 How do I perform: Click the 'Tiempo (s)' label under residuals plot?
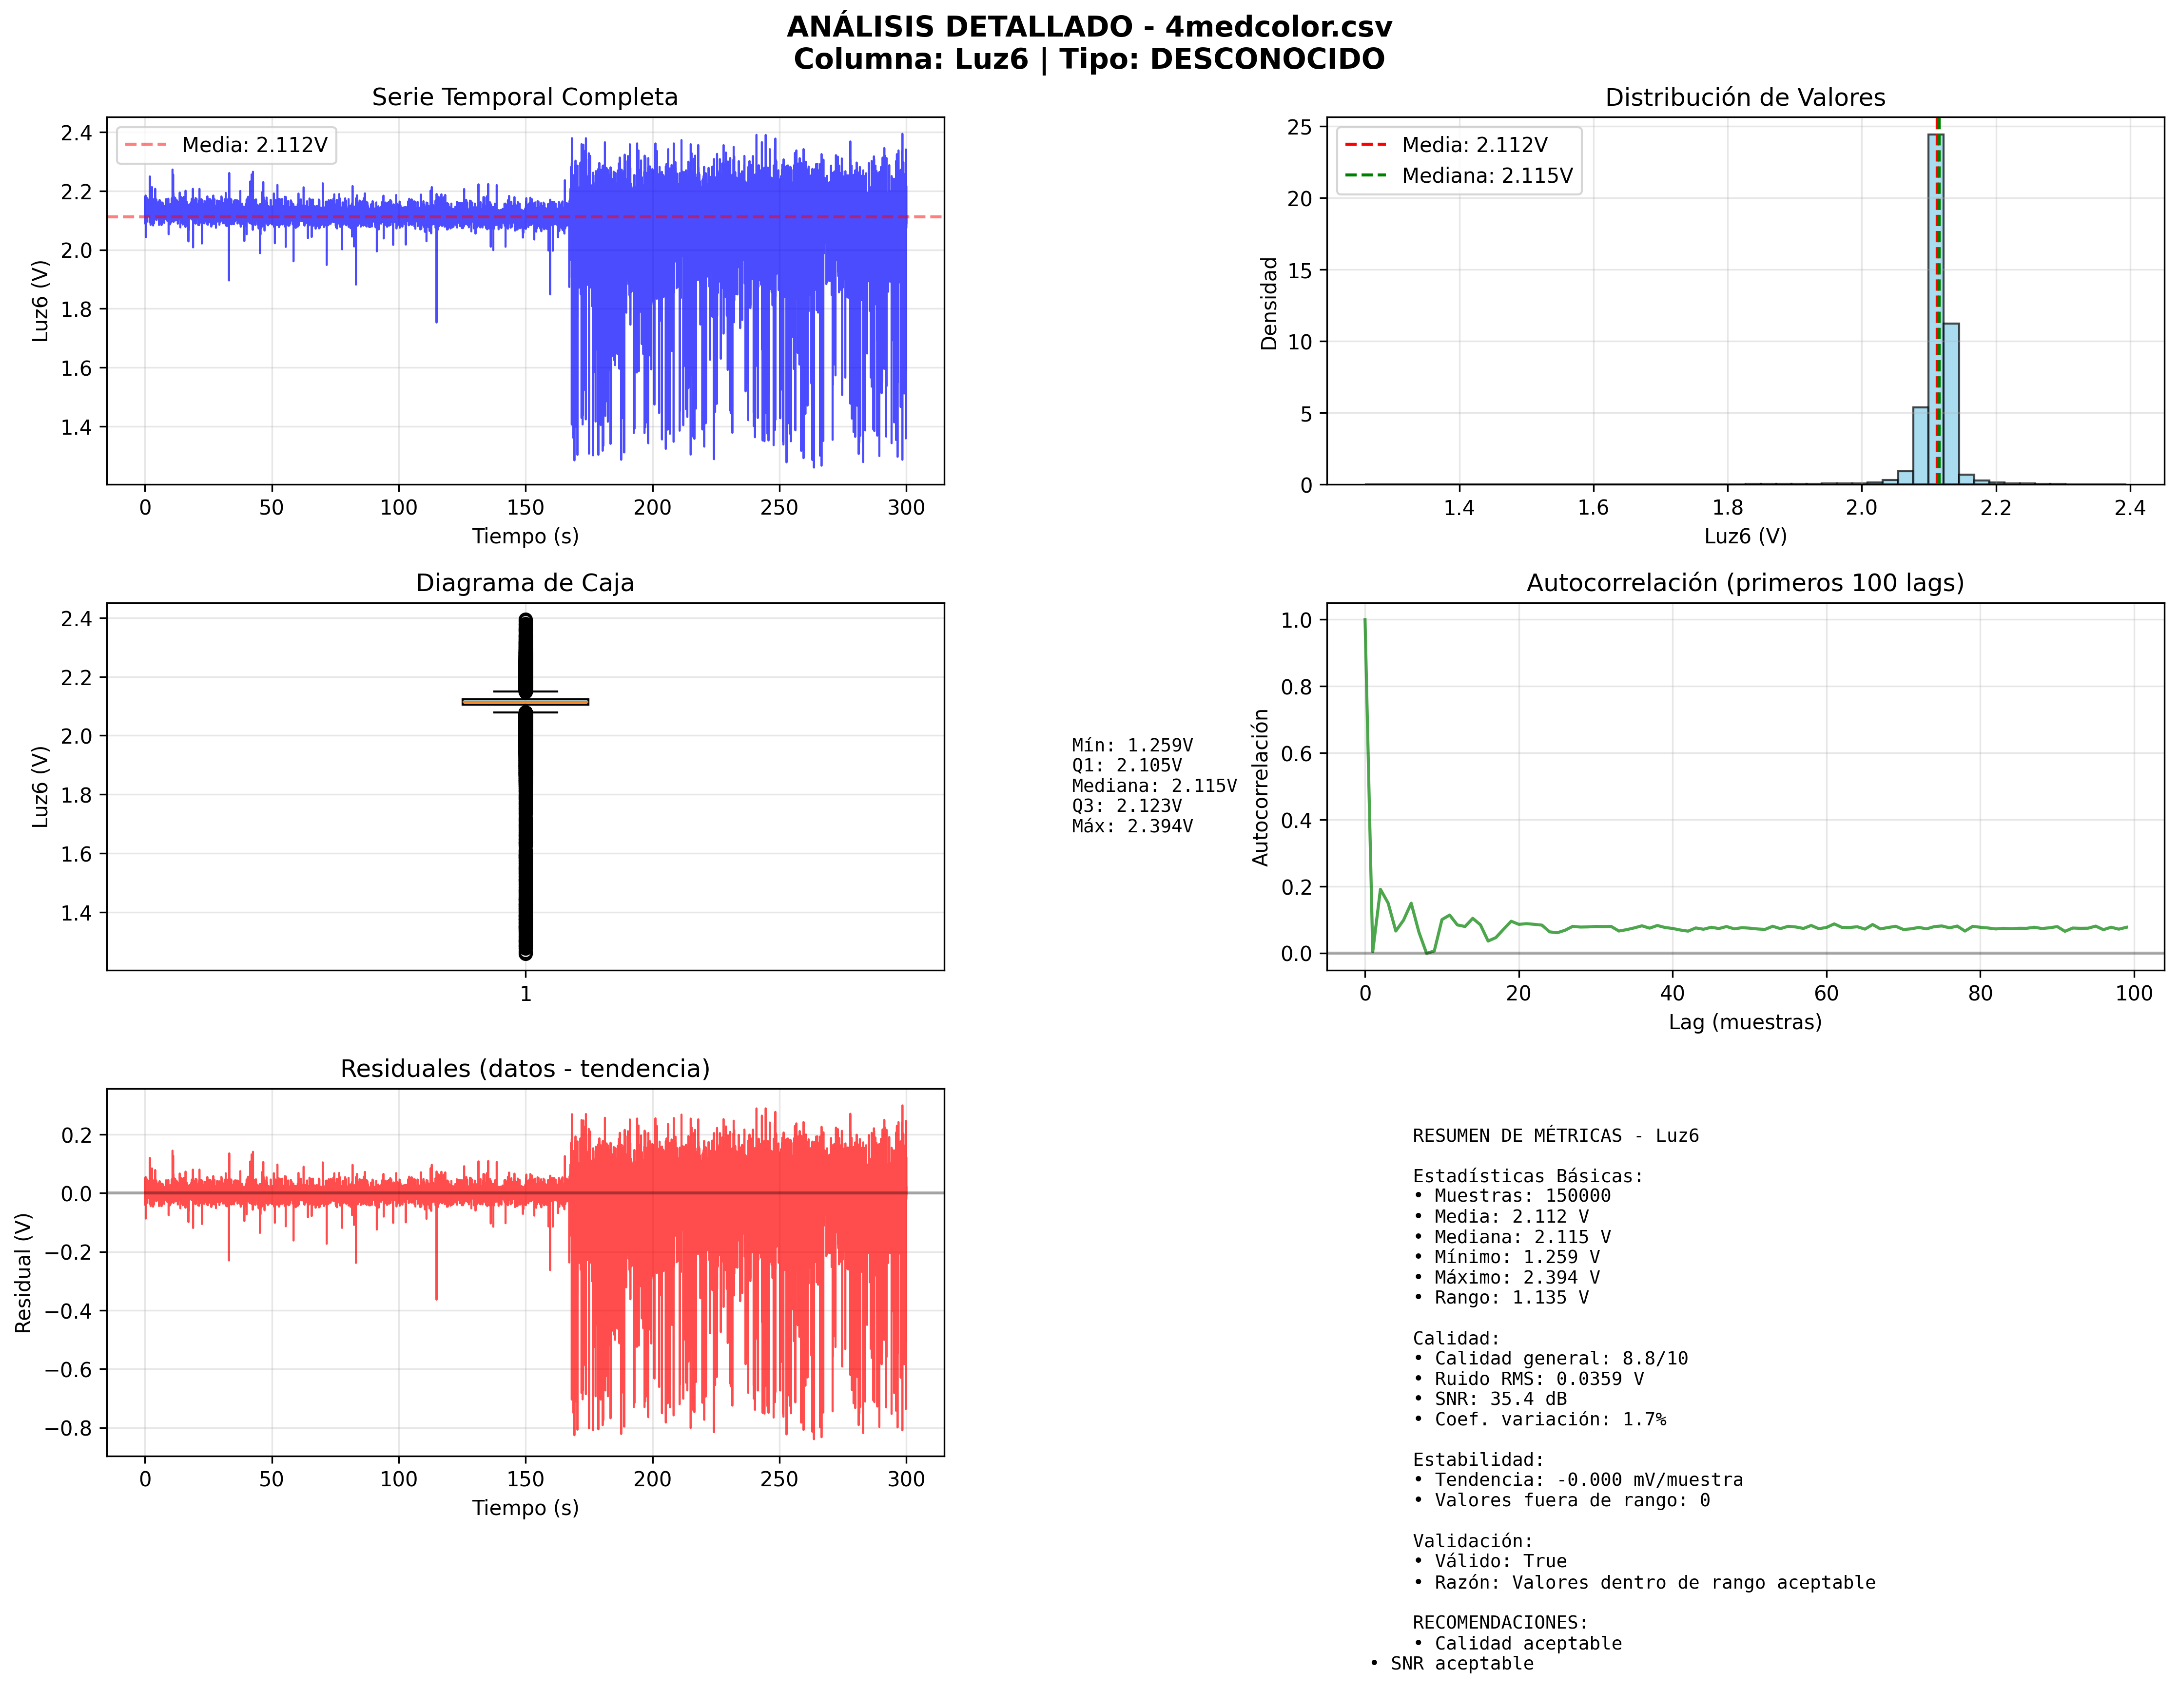pyautogui.click(x=524, y=1507)
